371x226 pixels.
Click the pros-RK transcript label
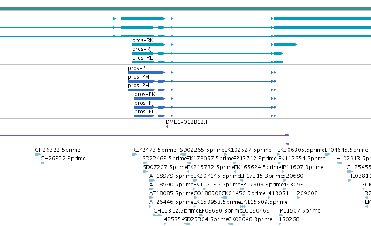point(143,40)
